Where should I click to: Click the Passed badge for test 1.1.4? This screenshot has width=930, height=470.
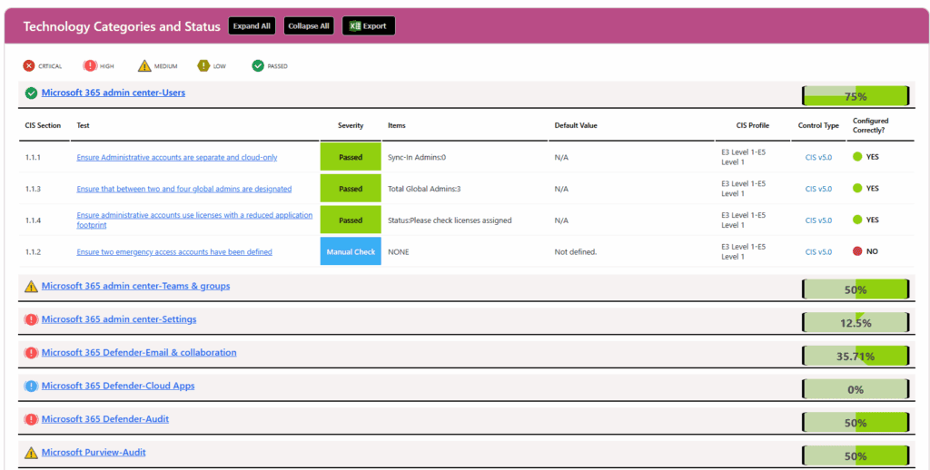tap(351, 220)
